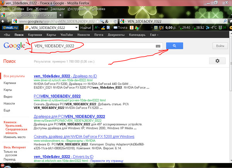Click the 0,00 р. balance indicator
Image resolution: width=232 pixels, height=168 pixels.
(171, 28)
